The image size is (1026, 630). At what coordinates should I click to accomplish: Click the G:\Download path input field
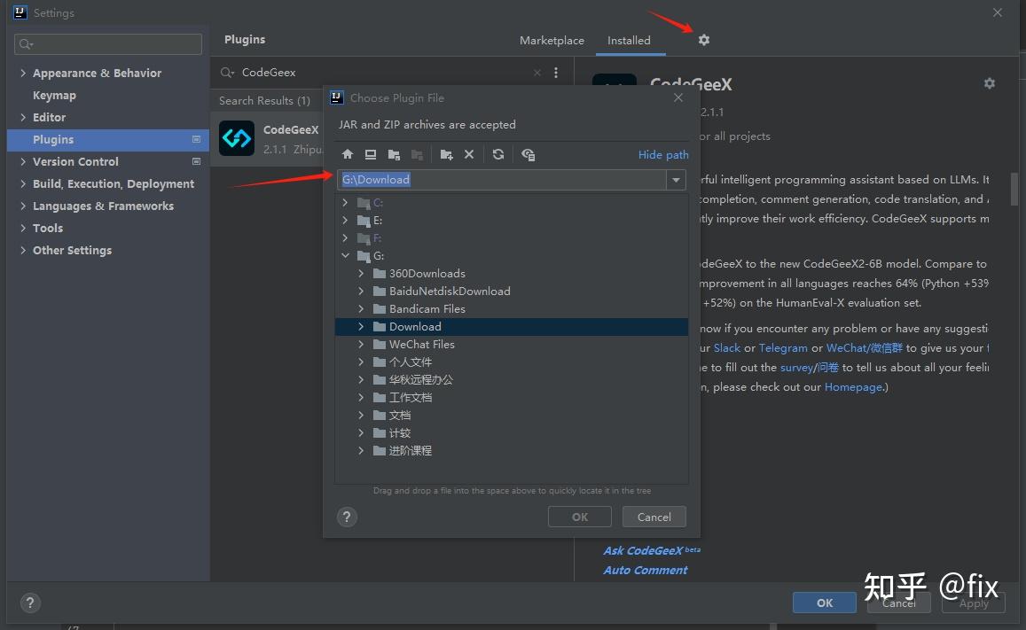pyautogui.click(x=502, y=180)
